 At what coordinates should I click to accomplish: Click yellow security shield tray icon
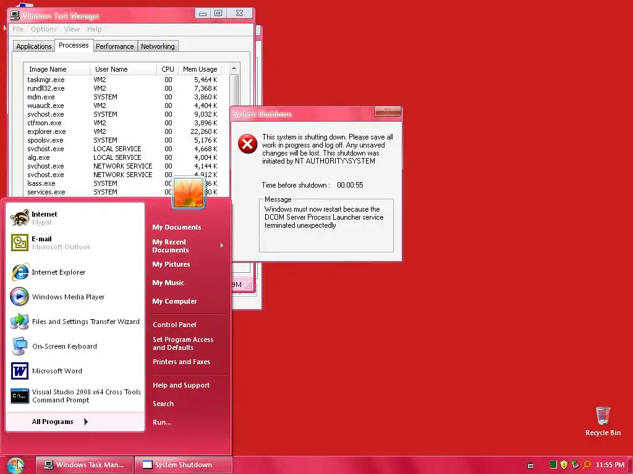pyautogui.click(x=564, y=465)
